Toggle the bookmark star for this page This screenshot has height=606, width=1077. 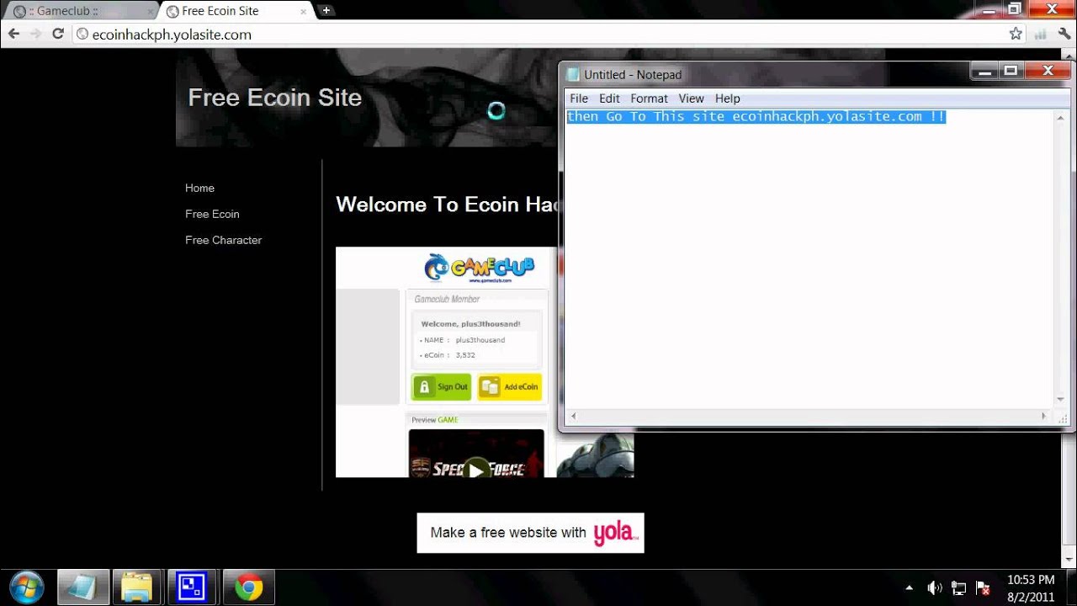pyautogui.click(x=1016, y=34)
